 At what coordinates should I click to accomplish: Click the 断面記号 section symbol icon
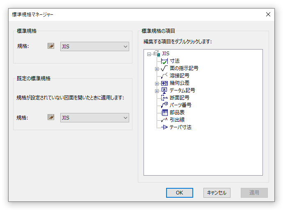(x=164, y=98)
